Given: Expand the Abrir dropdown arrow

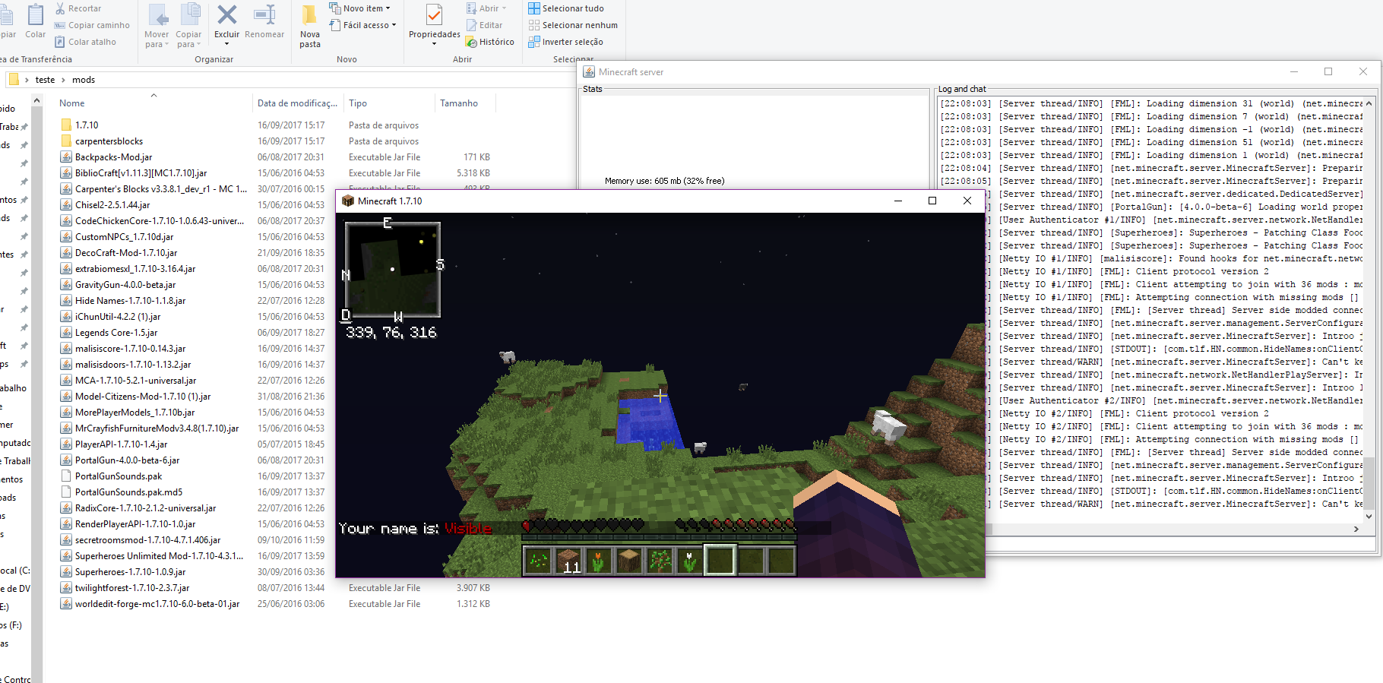Looking at the screenshot, I should pos(504,8).
